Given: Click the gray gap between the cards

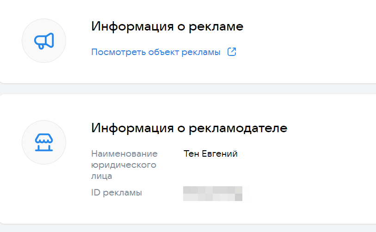Looking at the screenshot, I should pos(185,89).
